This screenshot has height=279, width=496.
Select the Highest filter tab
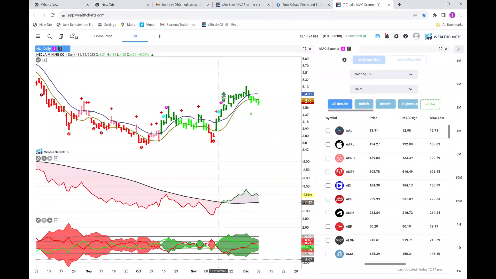coord(408,104)
